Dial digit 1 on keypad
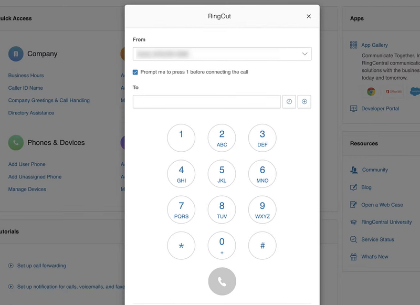 181,138
